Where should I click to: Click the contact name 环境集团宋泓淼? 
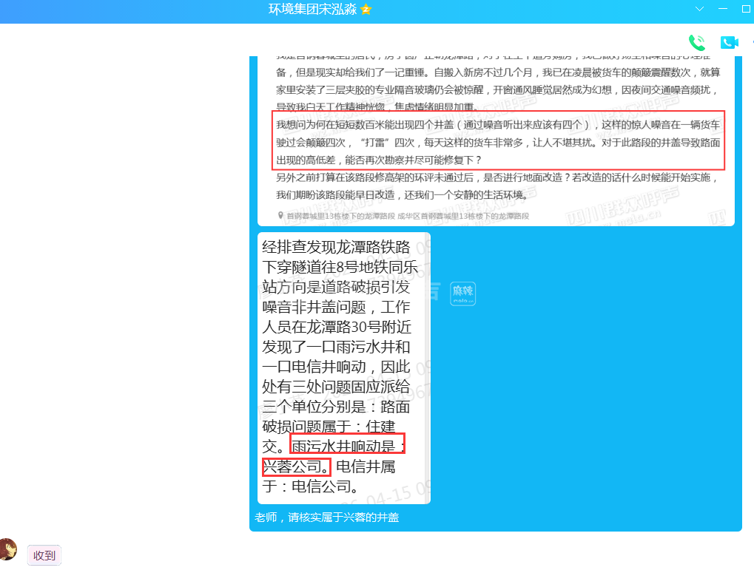tap(312, 10)
